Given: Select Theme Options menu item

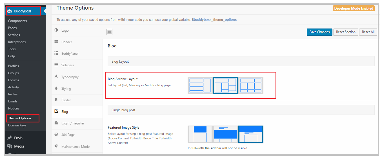Looking at the screenshot, I should (x=20, y=118).
